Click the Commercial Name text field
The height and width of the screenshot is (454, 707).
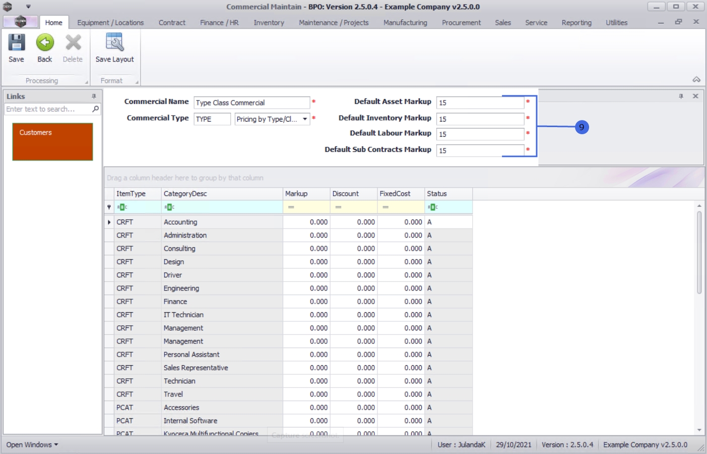tap(251, 103)
